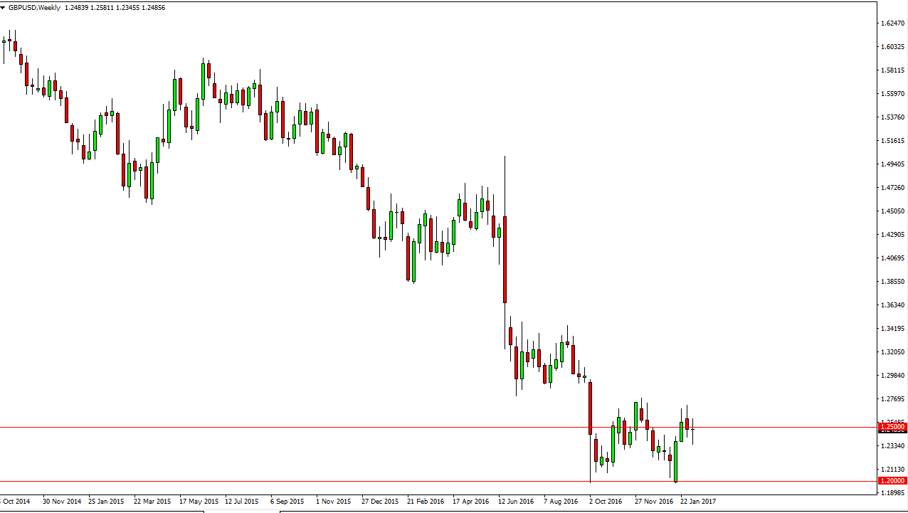Click the 1.53760 price axis label
Image resolution: width=908 pixels, height=513 pixels.
coord(892,117)
